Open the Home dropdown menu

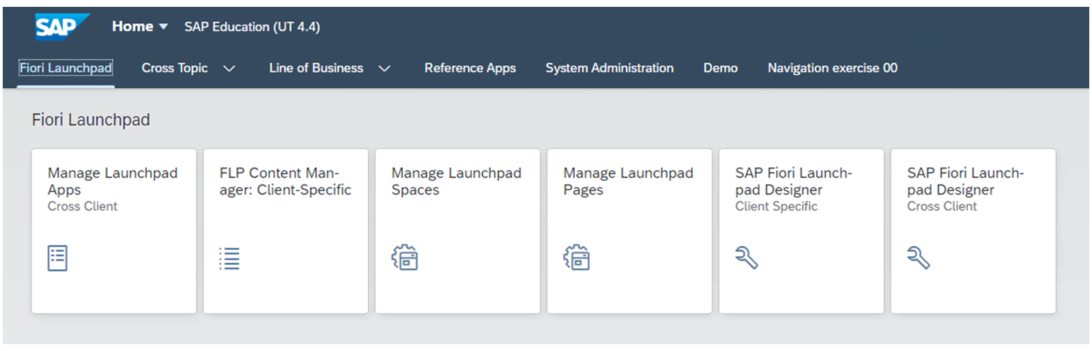click(x=140, y=27)
